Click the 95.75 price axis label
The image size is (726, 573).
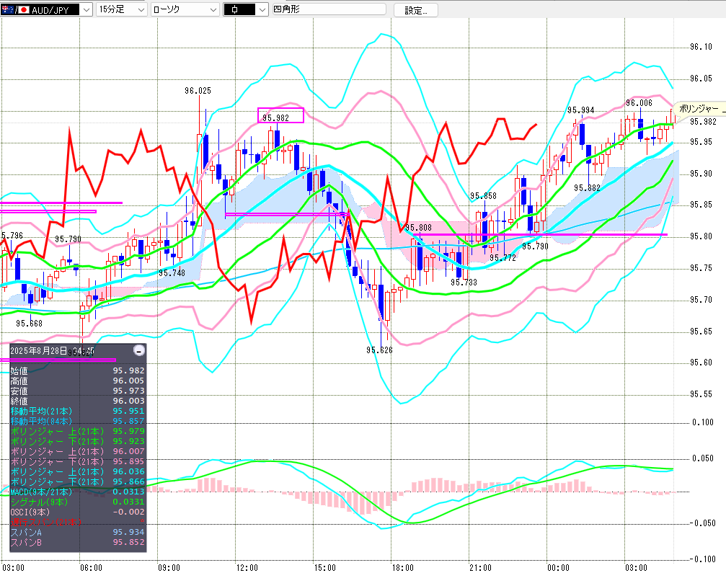coord(701,268)
